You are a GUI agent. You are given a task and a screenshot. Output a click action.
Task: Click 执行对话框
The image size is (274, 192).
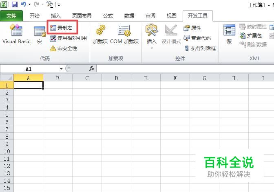tap(200, 48)
